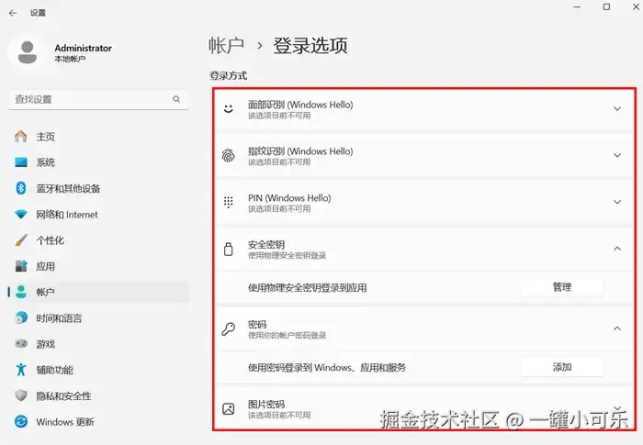Screen dimensions: 643x445
Task: Go to 隐私和安全性
Action: click(x=98, y=395)
